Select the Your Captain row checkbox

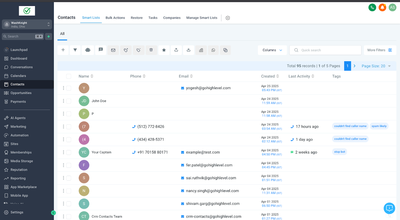point(69,152)
